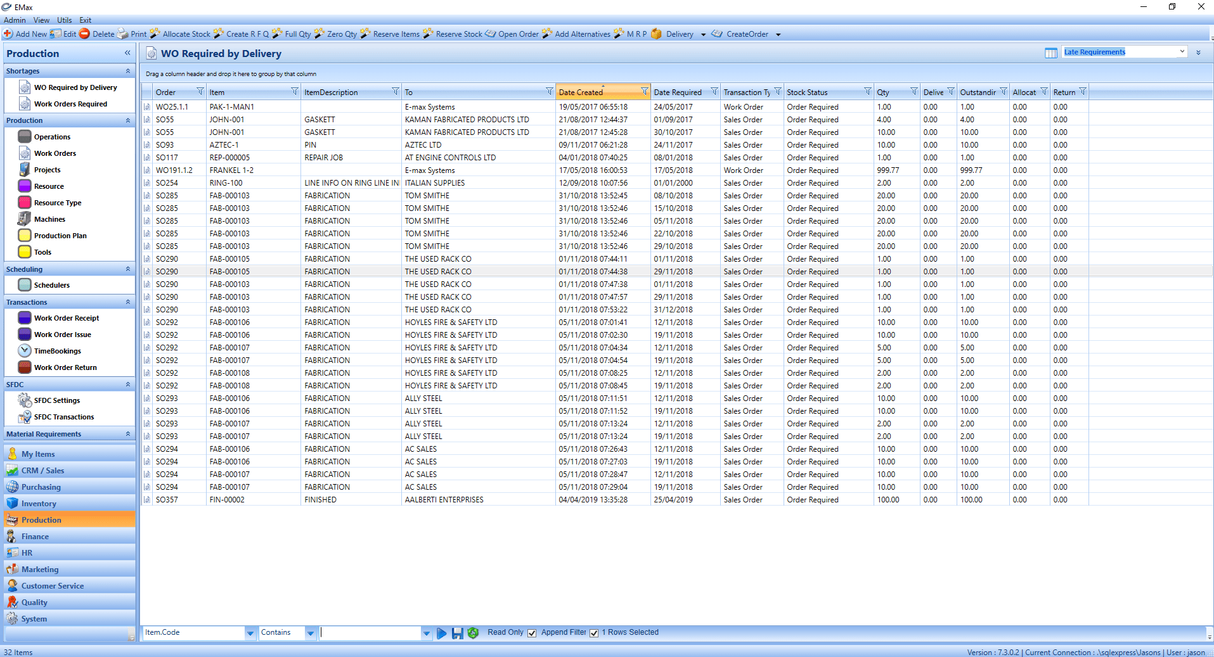1214x657 pixels.
Task: Click the Reserve Items wand icon
Action: click(365, 34)
